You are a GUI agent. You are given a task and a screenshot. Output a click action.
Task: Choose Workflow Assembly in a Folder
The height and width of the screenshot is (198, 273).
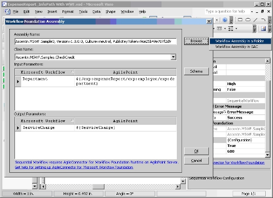(240, 41)
